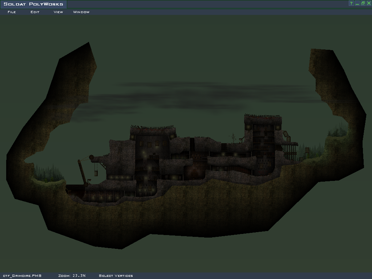Open the Window menu
Viewport: 372px width, 279px height.
coord(81,12)
